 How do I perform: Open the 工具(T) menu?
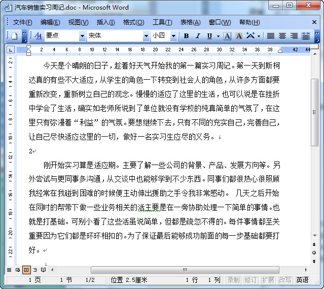pos(162,22)
